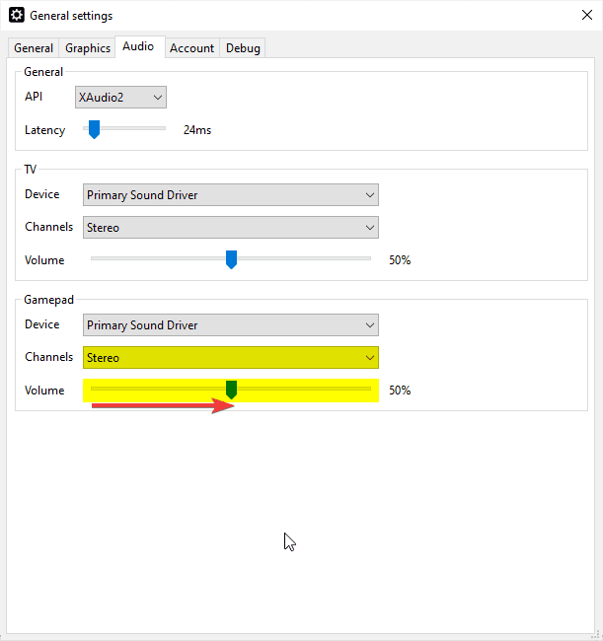Image resolution: width=603 pixels, height=641 pixels.
Task: Switch to the General tab
Action: (x=34, y=48)
